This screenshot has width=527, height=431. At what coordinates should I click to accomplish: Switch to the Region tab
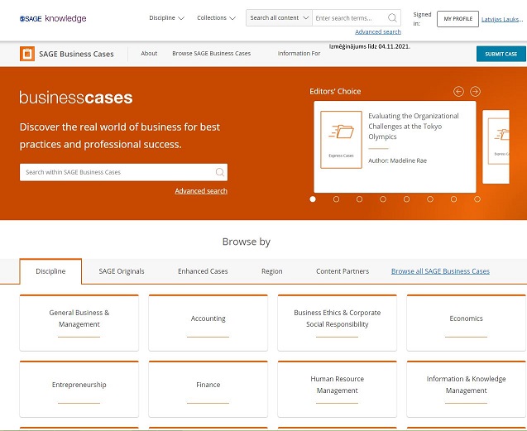pyautogui.click(x=272, y=271)
